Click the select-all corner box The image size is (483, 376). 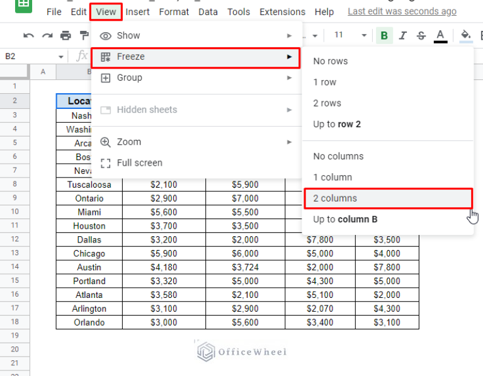tap(14, 72)
